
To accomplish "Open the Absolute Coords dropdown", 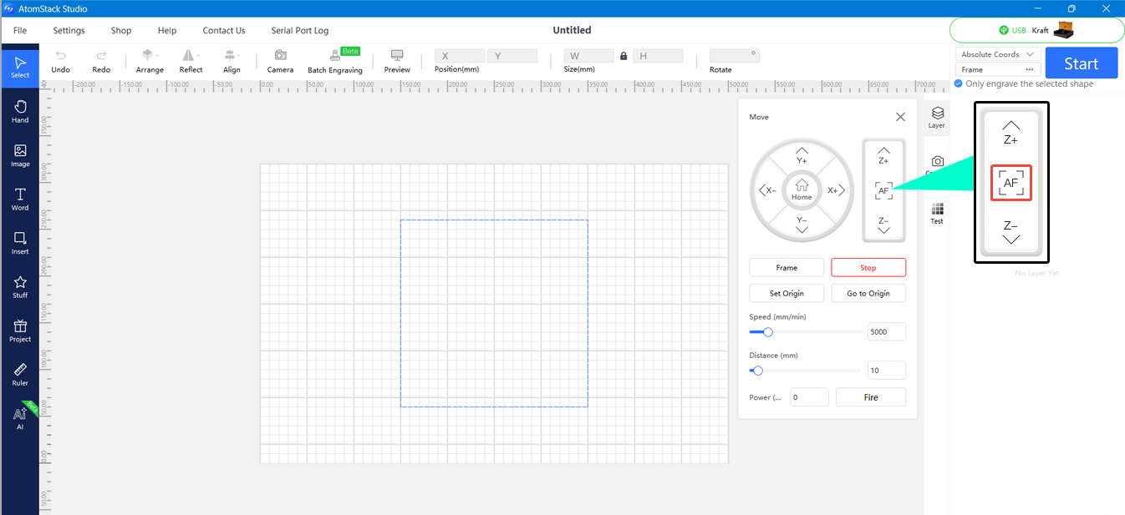I will [x=997, y=54].
